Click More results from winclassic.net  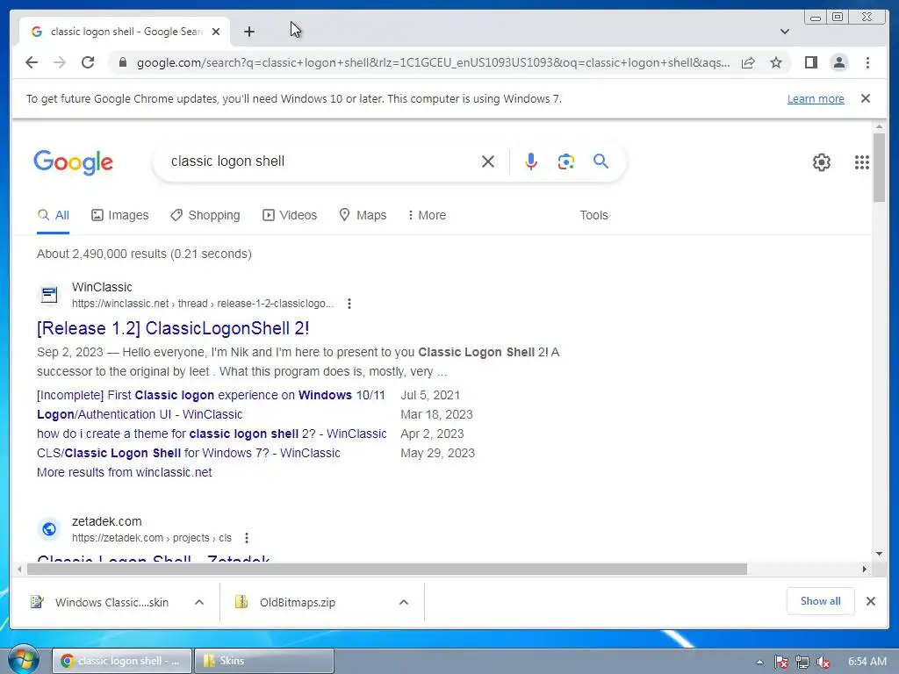125,472
